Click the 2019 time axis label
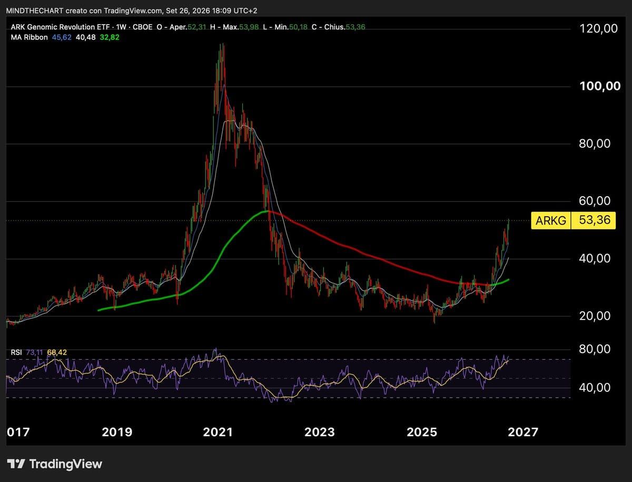This screenshot has height=482, width=632. tap(116, 432)
